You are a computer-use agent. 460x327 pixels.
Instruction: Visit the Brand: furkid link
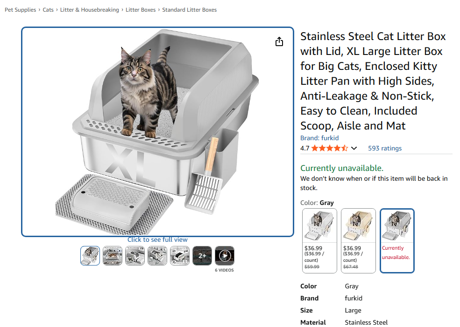tap(319, 138)
